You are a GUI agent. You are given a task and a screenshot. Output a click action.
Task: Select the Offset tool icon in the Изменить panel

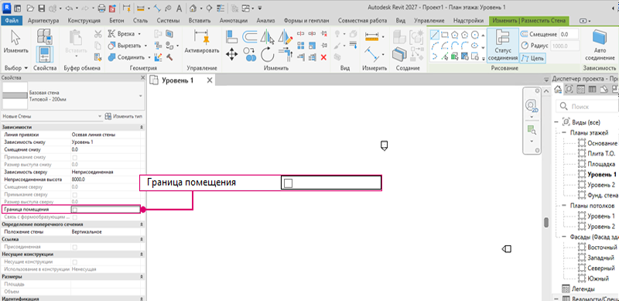click(x=249, y=36)
